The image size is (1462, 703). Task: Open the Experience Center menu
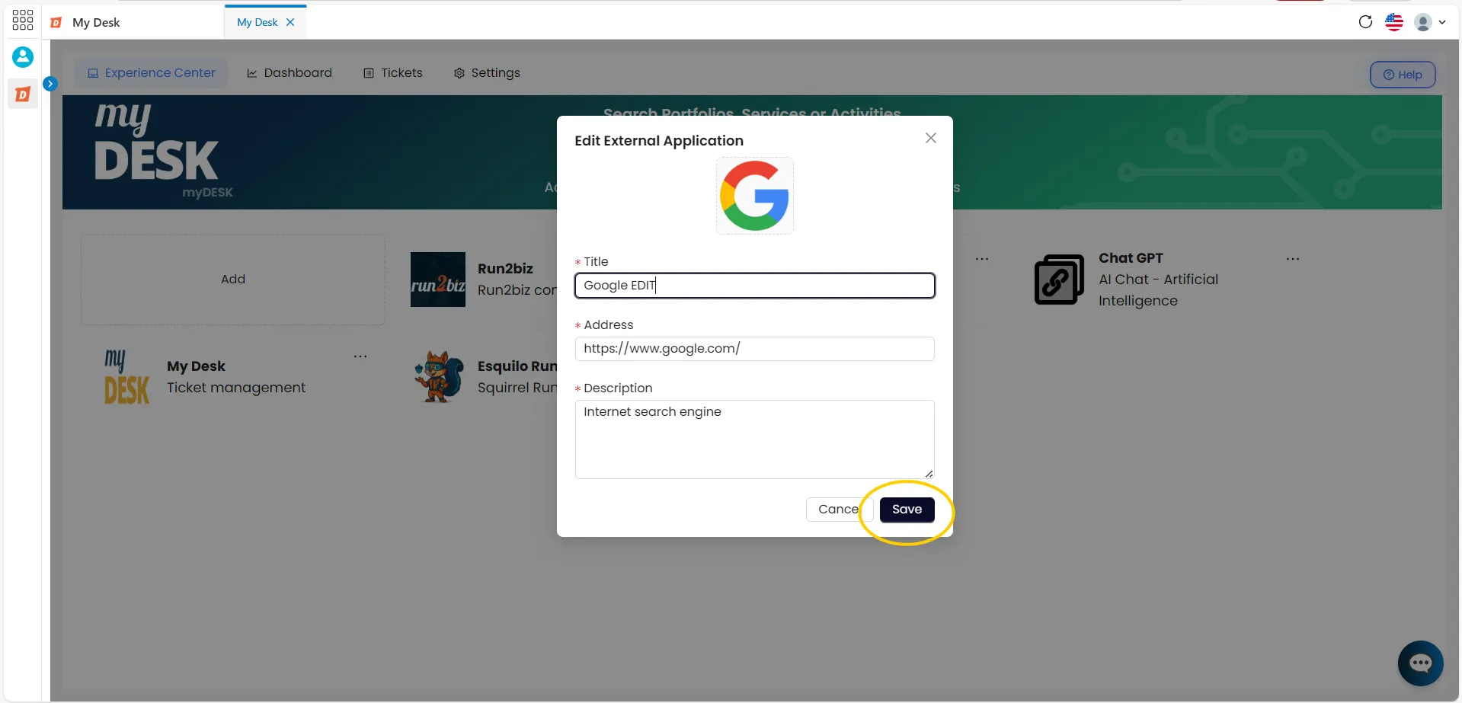(152, 73)
